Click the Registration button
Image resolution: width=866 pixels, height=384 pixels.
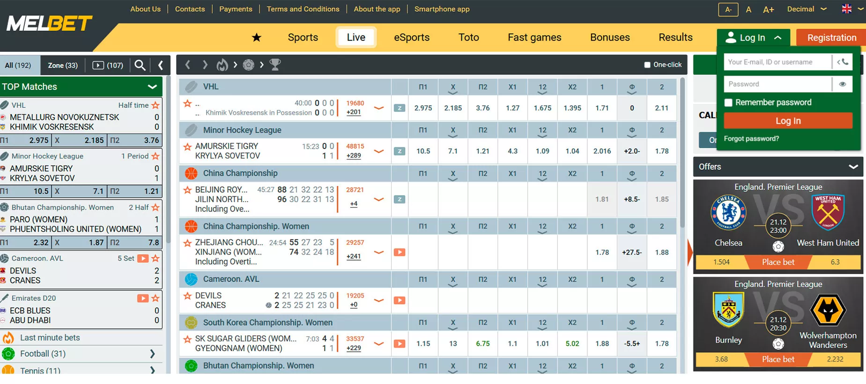point(831,38)
